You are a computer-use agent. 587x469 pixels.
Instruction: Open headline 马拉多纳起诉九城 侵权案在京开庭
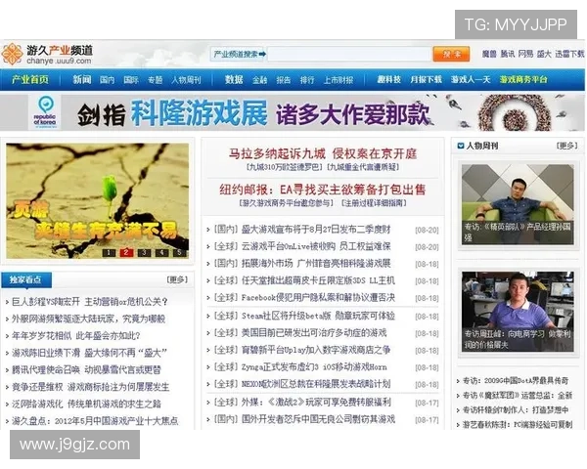point(323,153)
